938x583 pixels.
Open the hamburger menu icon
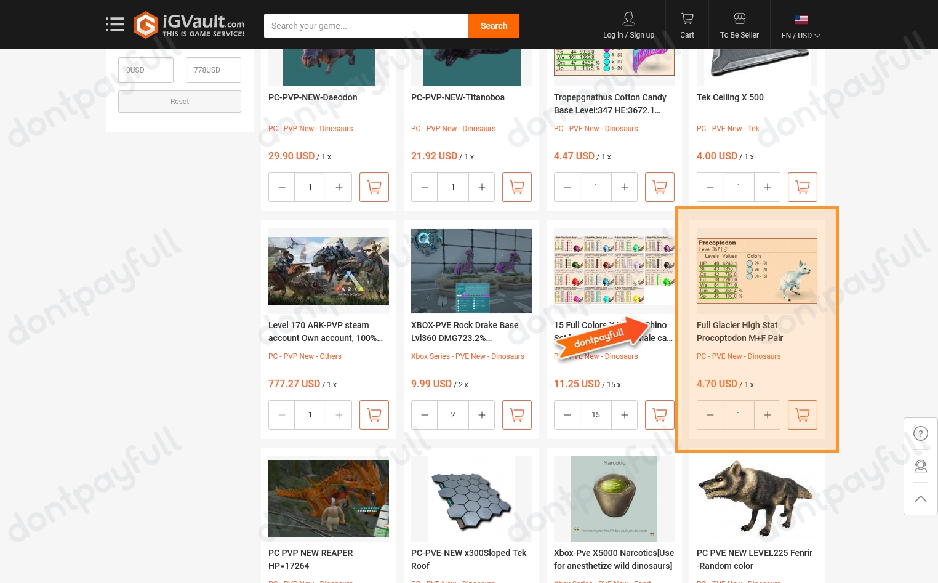point(114,25)
